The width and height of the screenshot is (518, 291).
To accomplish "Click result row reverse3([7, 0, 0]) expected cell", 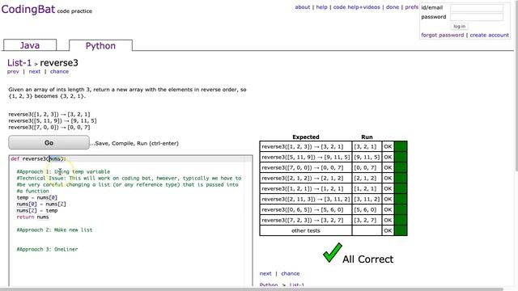I will 306,167.
